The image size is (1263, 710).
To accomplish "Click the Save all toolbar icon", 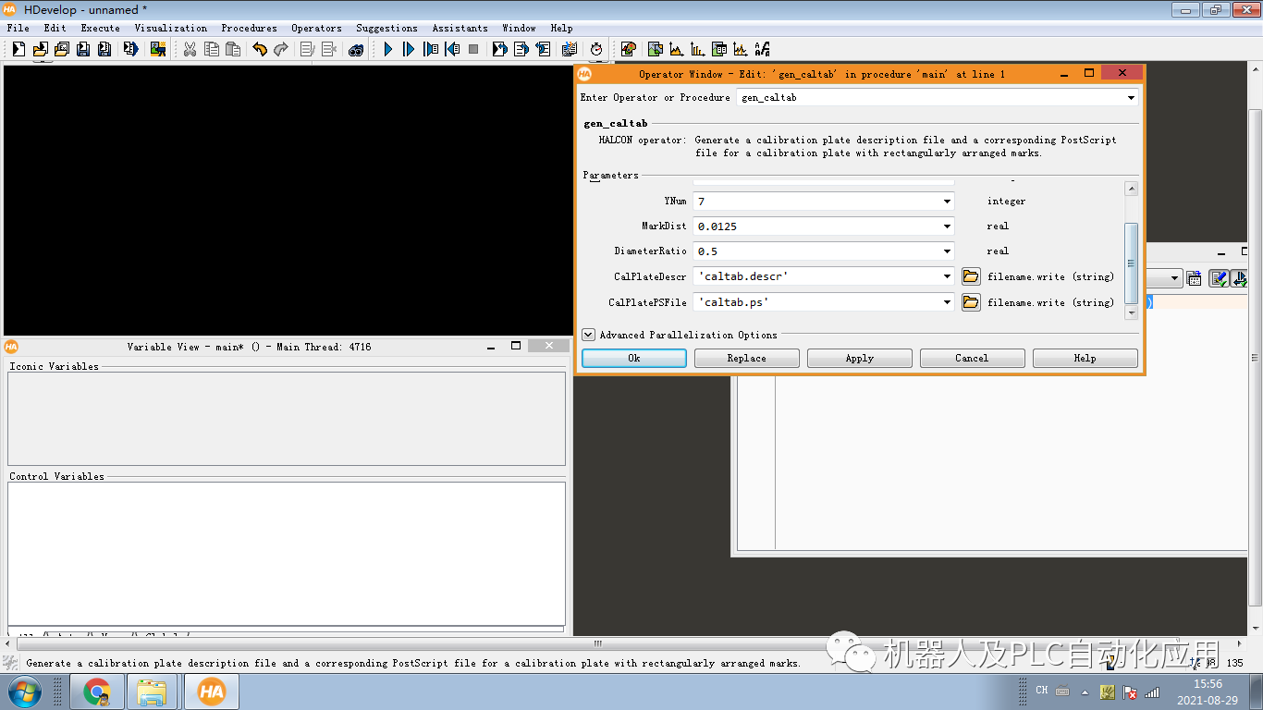I will pos(105,49).
